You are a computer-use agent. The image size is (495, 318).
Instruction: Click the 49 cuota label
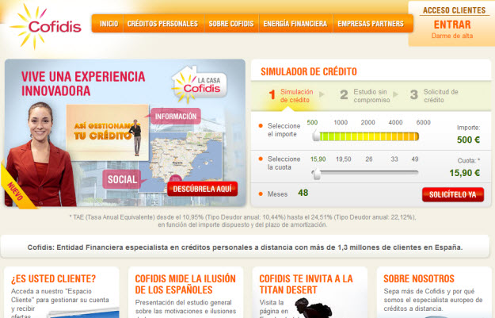point(415,159)
